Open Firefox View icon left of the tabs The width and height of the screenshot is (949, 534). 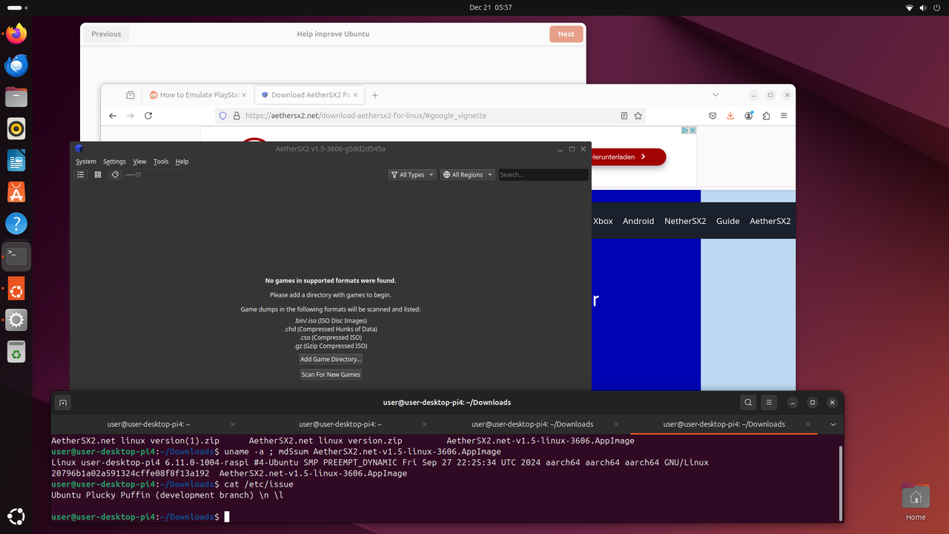coord(130,95)
